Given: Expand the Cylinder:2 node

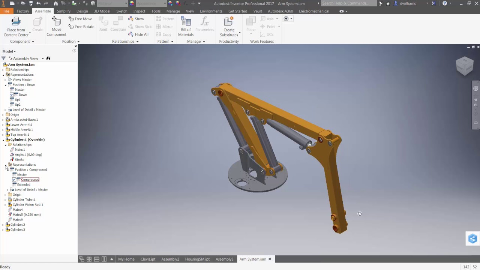Looking at the screenshot, I should coord(3,225).
